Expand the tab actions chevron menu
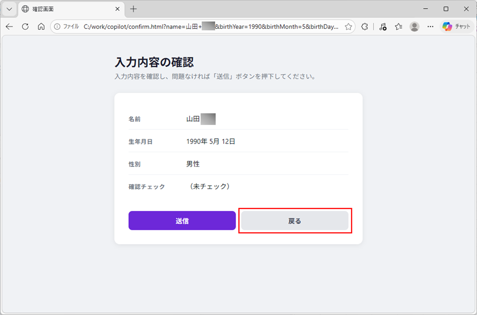 pyautogui.click(x=9, y=9)
